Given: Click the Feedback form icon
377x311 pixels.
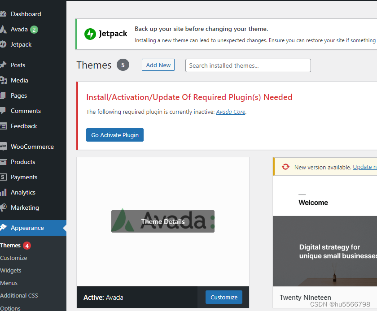Looking at the screenshot, I should tap(3, 126).
